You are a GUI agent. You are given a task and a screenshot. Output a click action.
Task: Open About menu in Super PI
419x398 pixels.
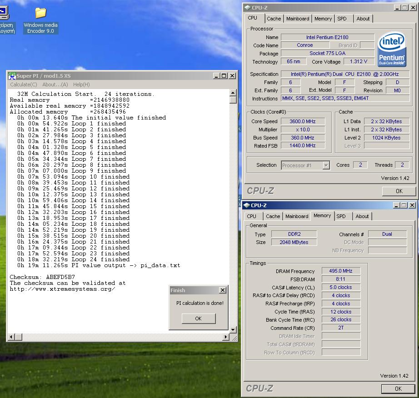[x=55, y=85]
